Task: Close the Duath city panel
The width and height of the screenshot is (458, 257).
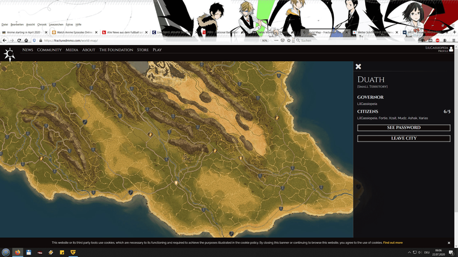Action: (x=358, y=67)
